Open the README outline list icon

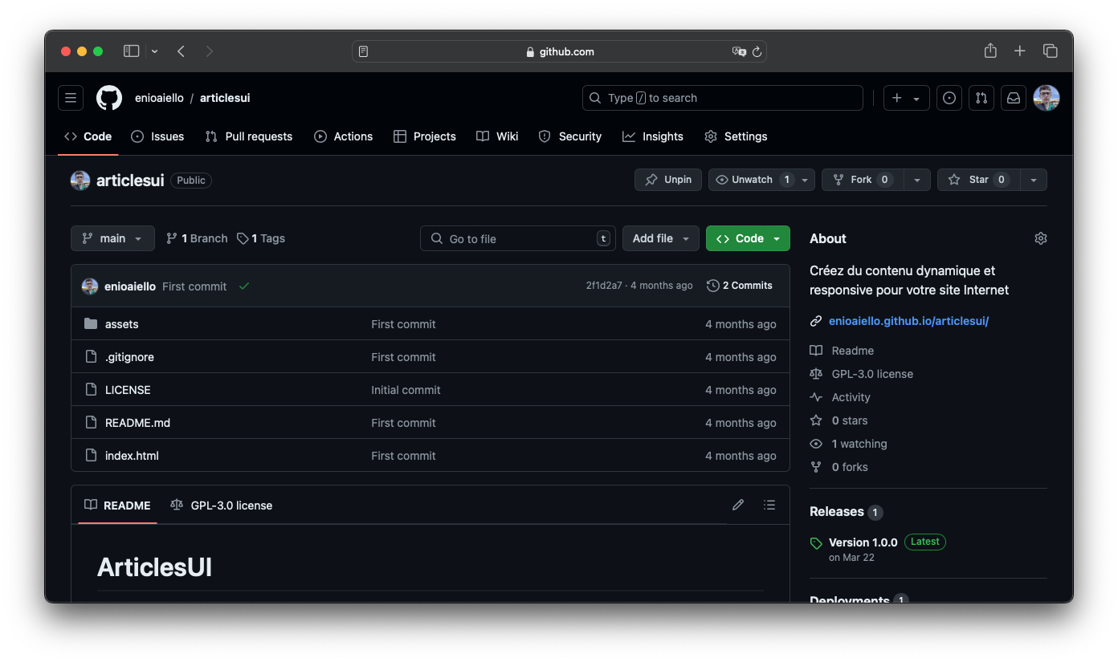click(769, 505)
